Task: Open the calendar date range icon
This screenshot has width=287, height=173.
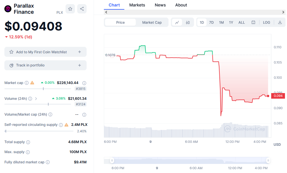Action: [253, 22]
